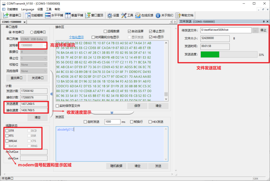Image resolution: width=270 pixels, height=181 pixels.
Task: Enable the HEX发送 checkbox
Action: tap(150, 122)
